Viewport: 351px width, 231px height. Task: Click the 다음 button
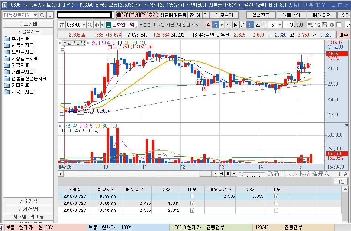point(340,181)
